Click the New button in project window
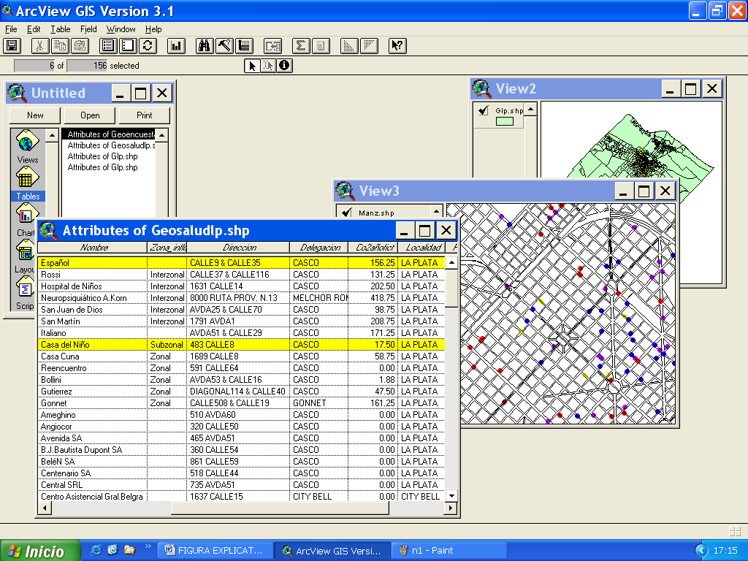Screen dimensions: 748x561 (35, 115)
